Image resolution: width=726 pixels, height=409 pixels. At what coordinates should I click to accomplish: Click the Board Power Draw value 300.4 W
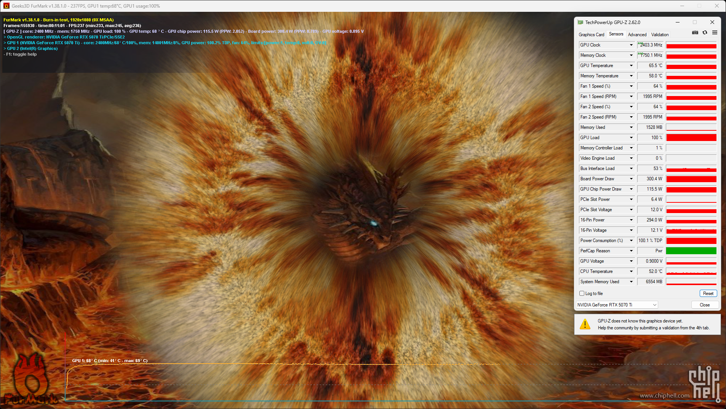(x=650, y=179)
